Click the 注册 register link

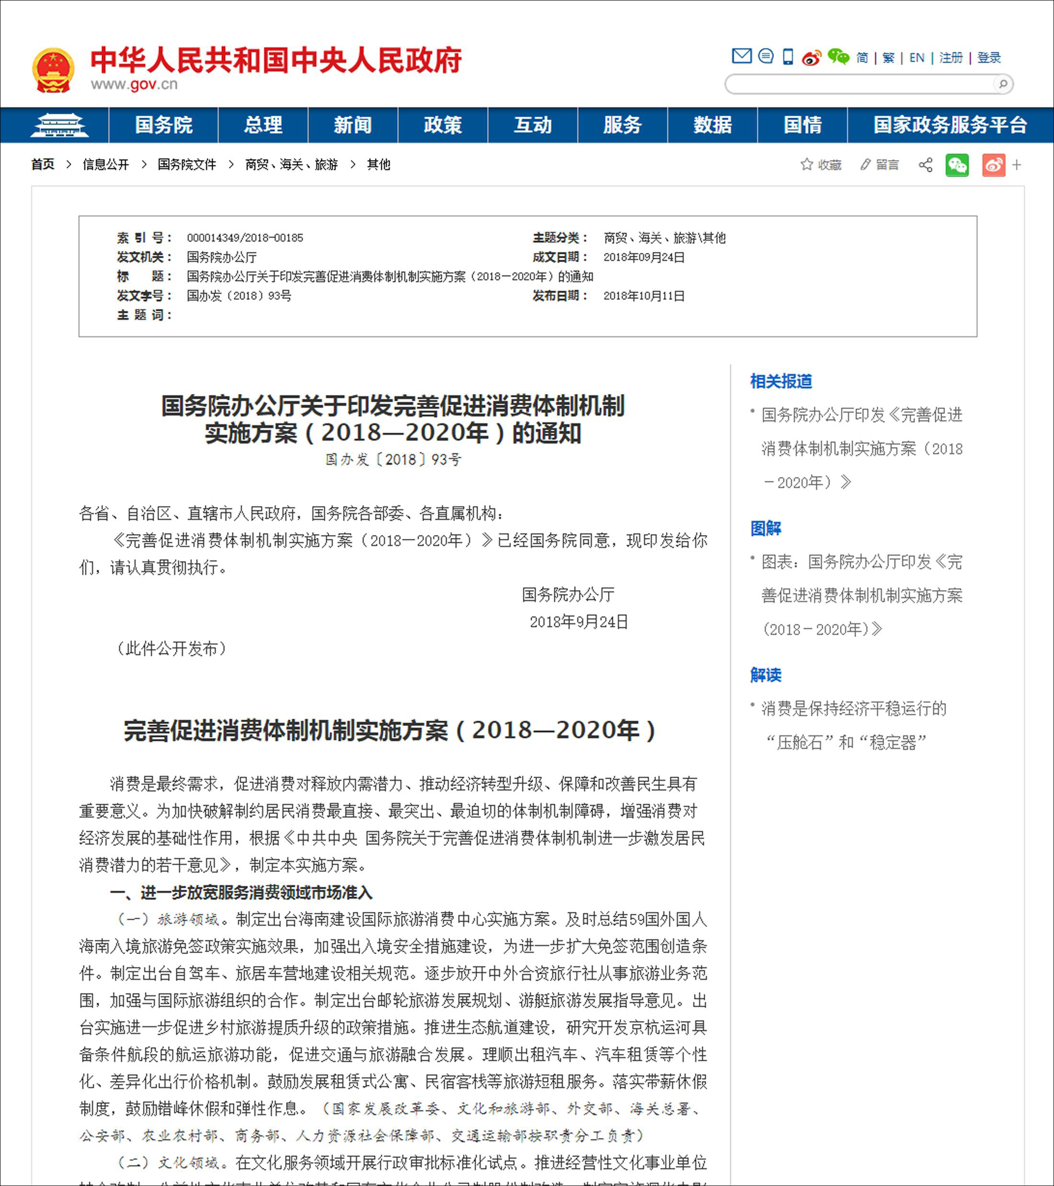pyautogui.click(x=951, y=57)
